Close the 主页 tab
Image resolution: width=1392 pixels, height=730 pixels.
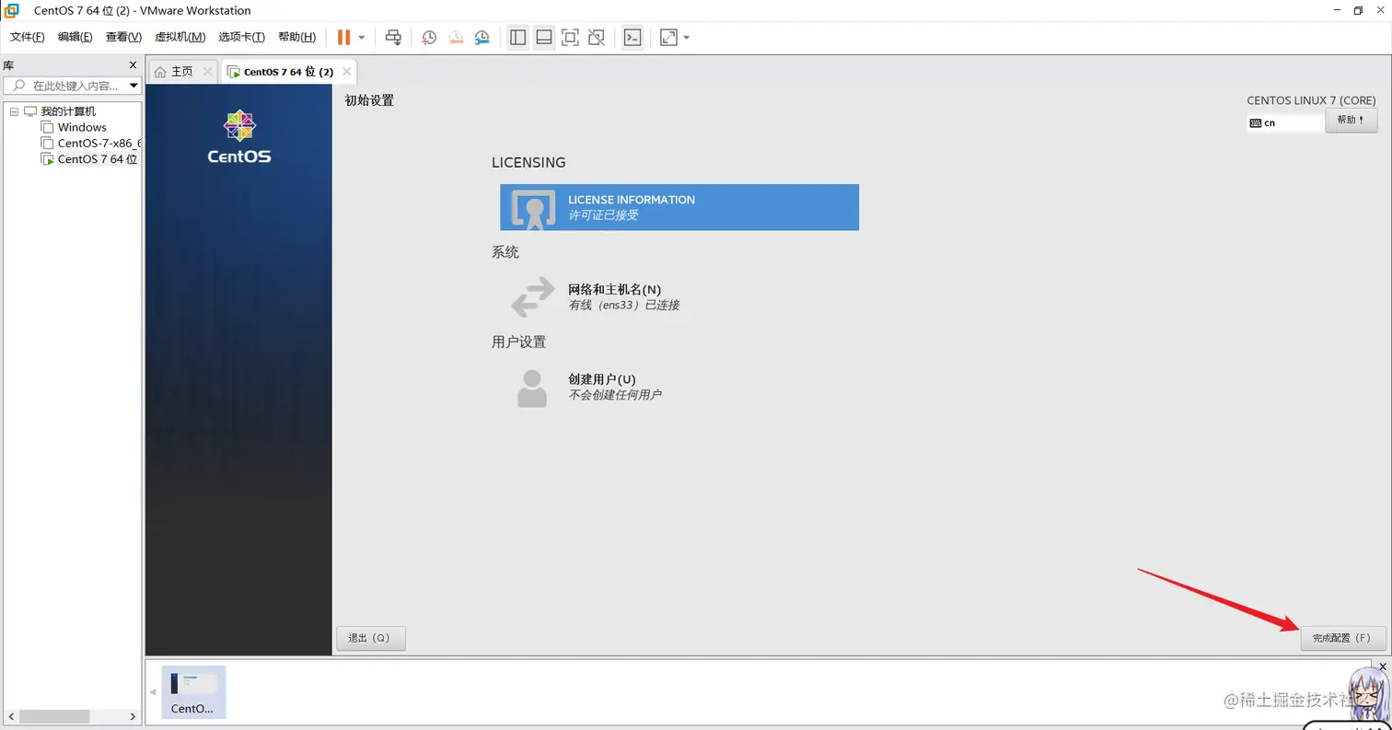point(207,72)
